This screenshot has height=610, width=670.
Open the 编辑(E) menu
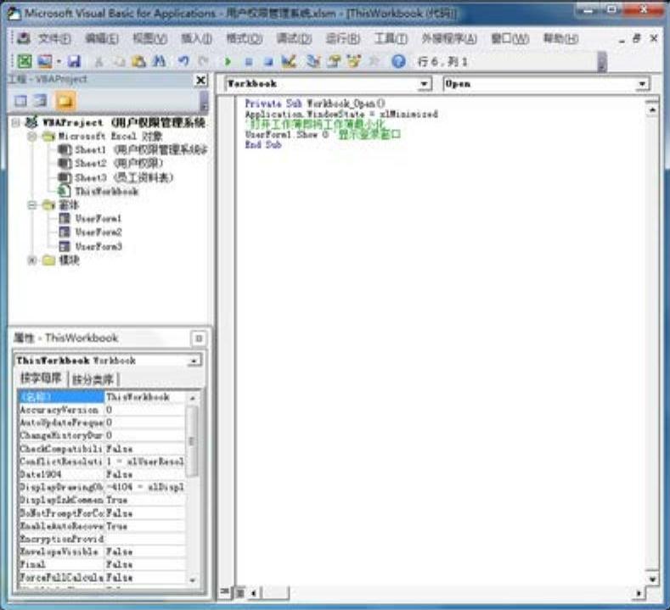(102, 39)
